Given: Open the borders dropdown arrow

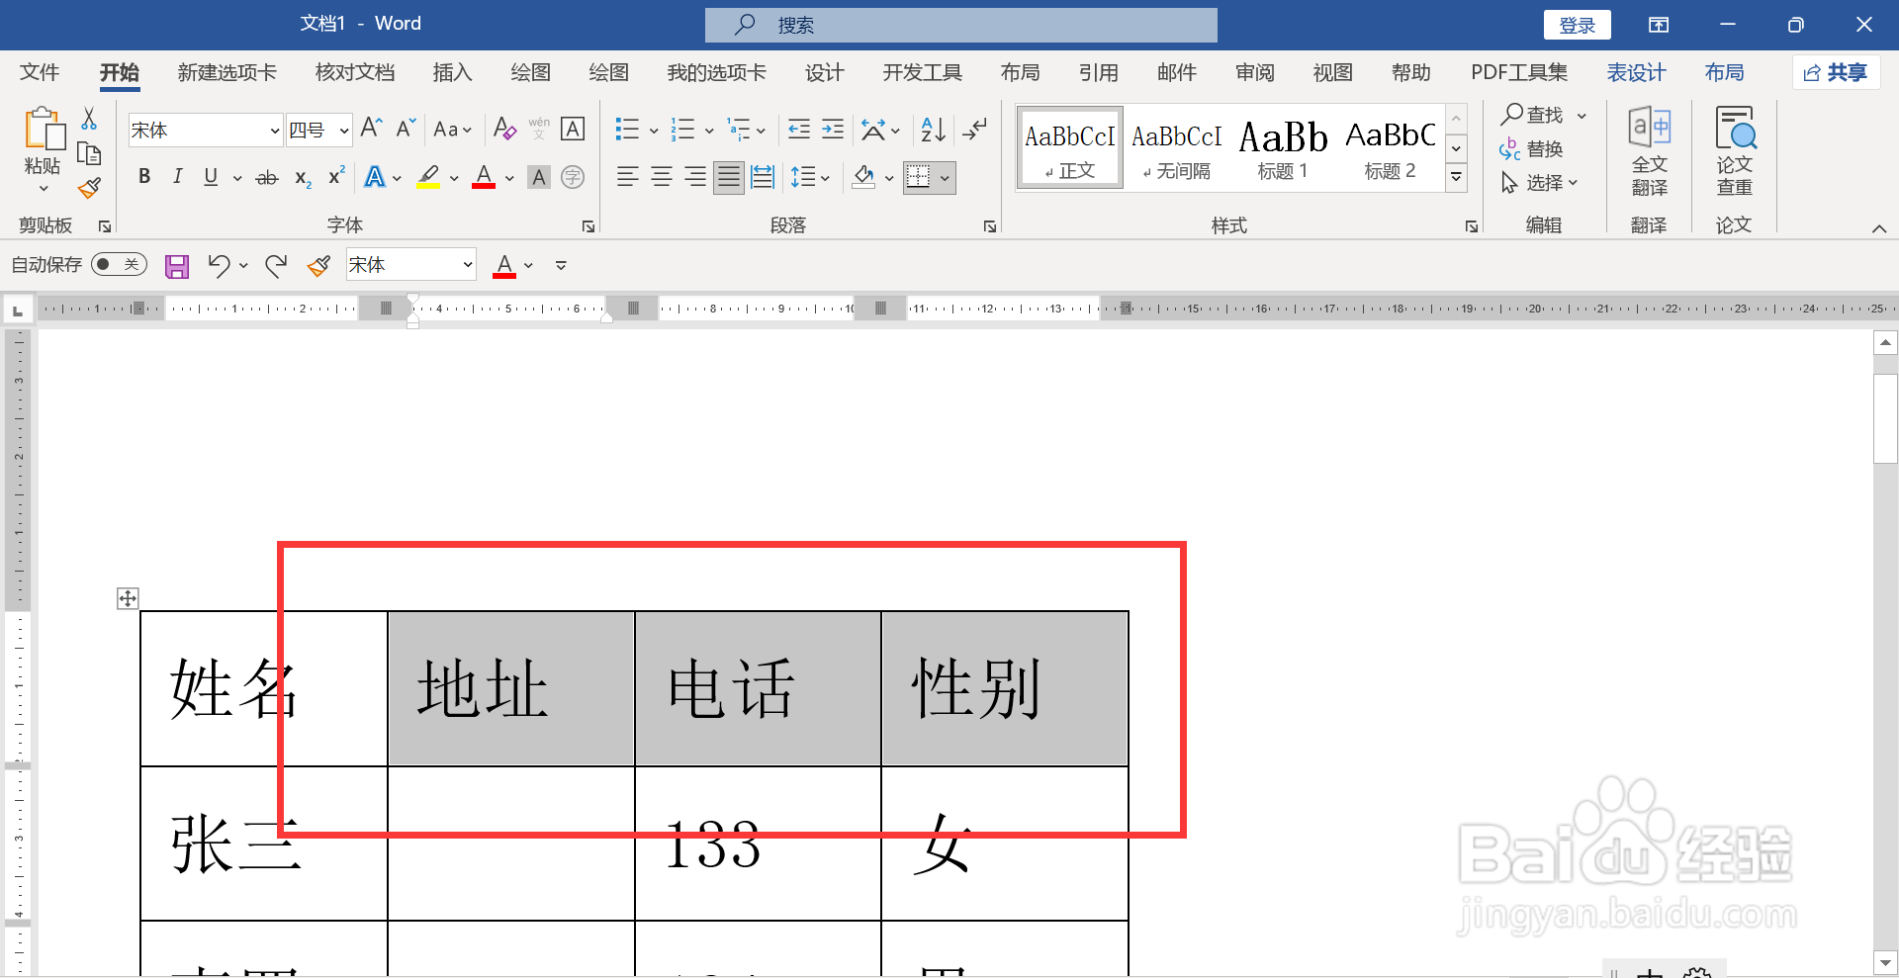Looking at the screenshot, I should pos(945,178).
